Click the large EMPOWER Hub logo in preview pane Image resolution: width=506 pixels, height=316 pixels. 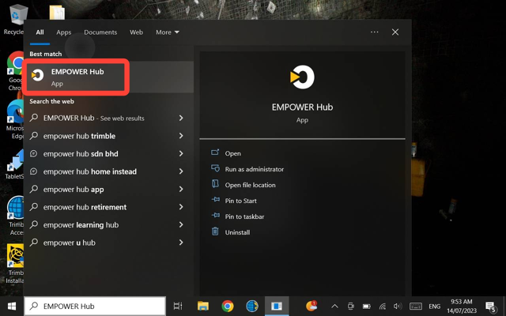click(x=302, y=77)
